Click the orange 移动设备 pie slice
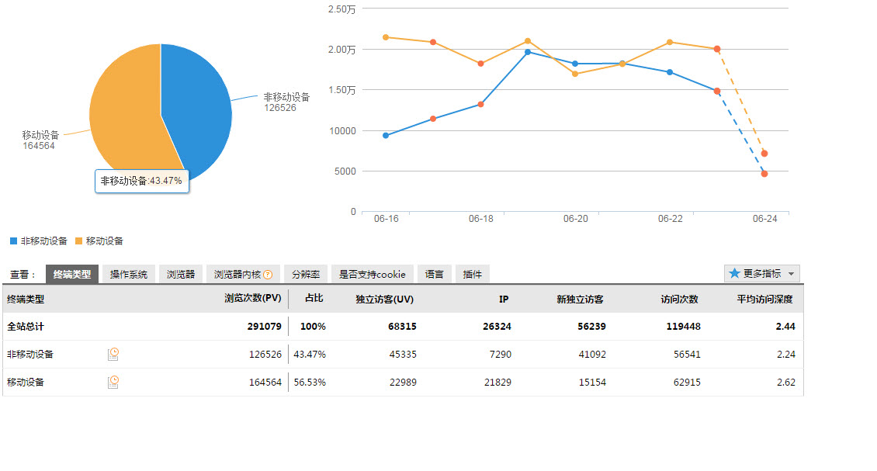The image size is (877, 471). tap(124, 116)
